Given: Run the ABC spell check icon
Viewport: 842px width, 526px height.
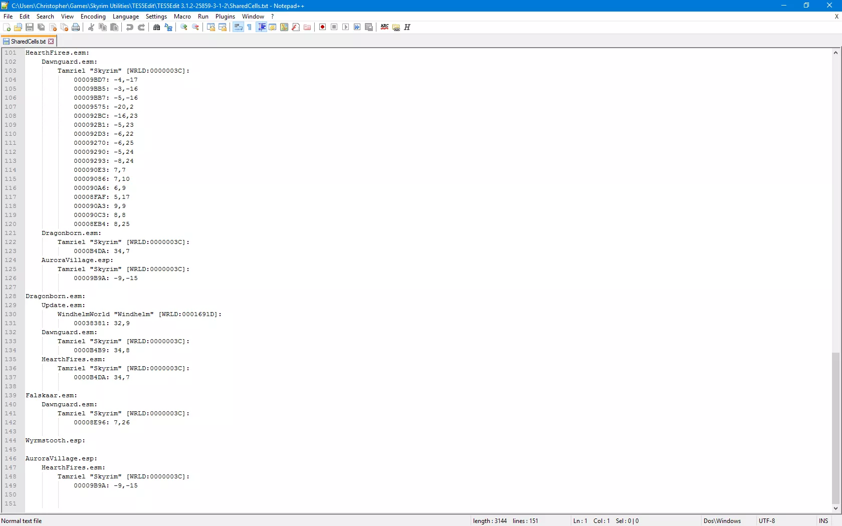Looking at the screenshot, I should [x=384, y=27].
